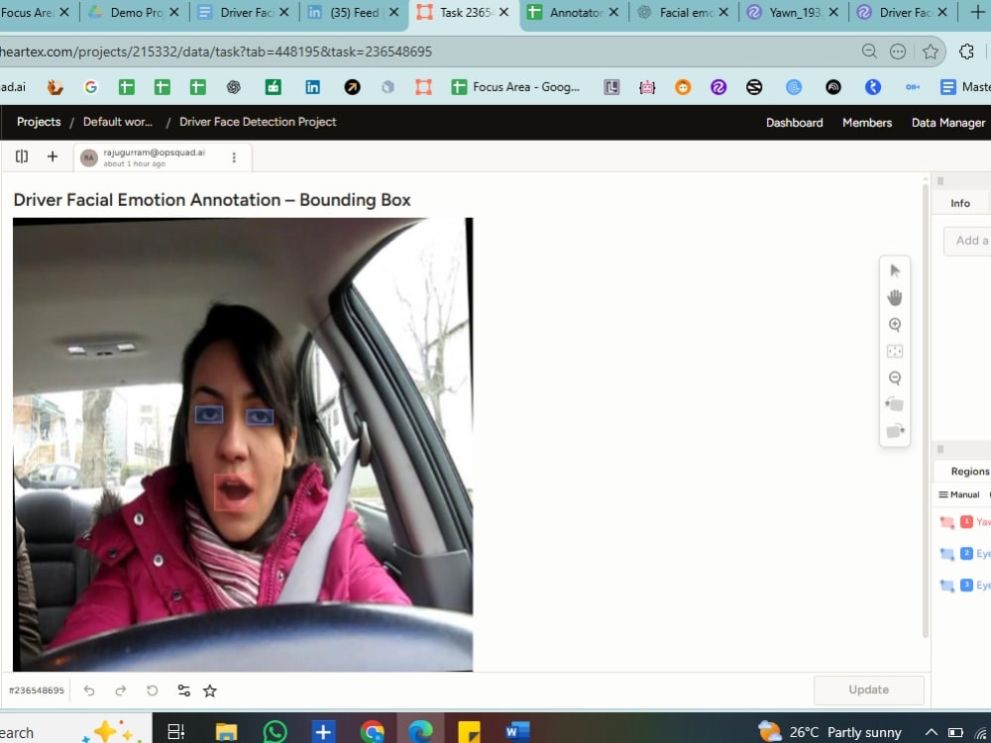Open LinkedIn bookmark icon

312,87
